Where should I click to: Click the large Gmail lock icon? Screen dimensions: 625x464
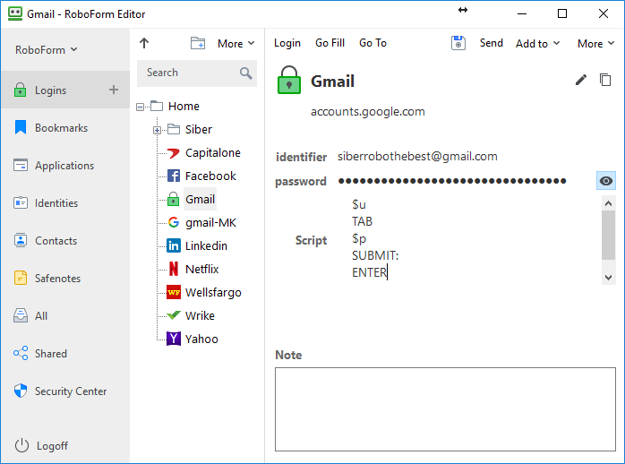click(x=288, y=80)
